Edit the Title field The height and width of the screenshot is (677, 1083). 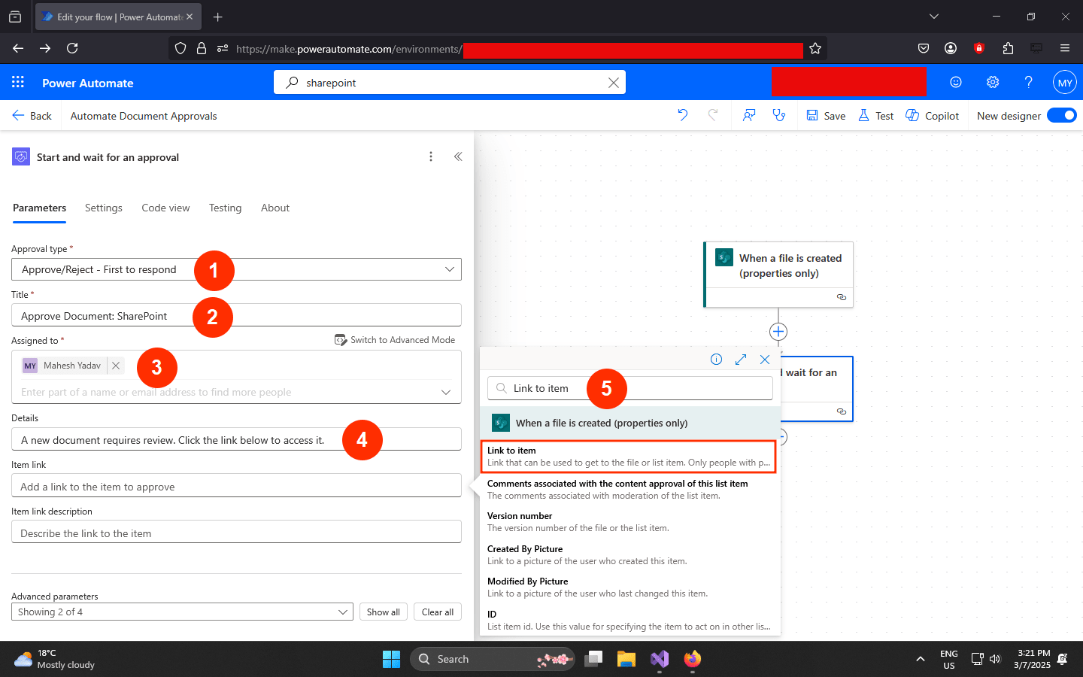236,315
